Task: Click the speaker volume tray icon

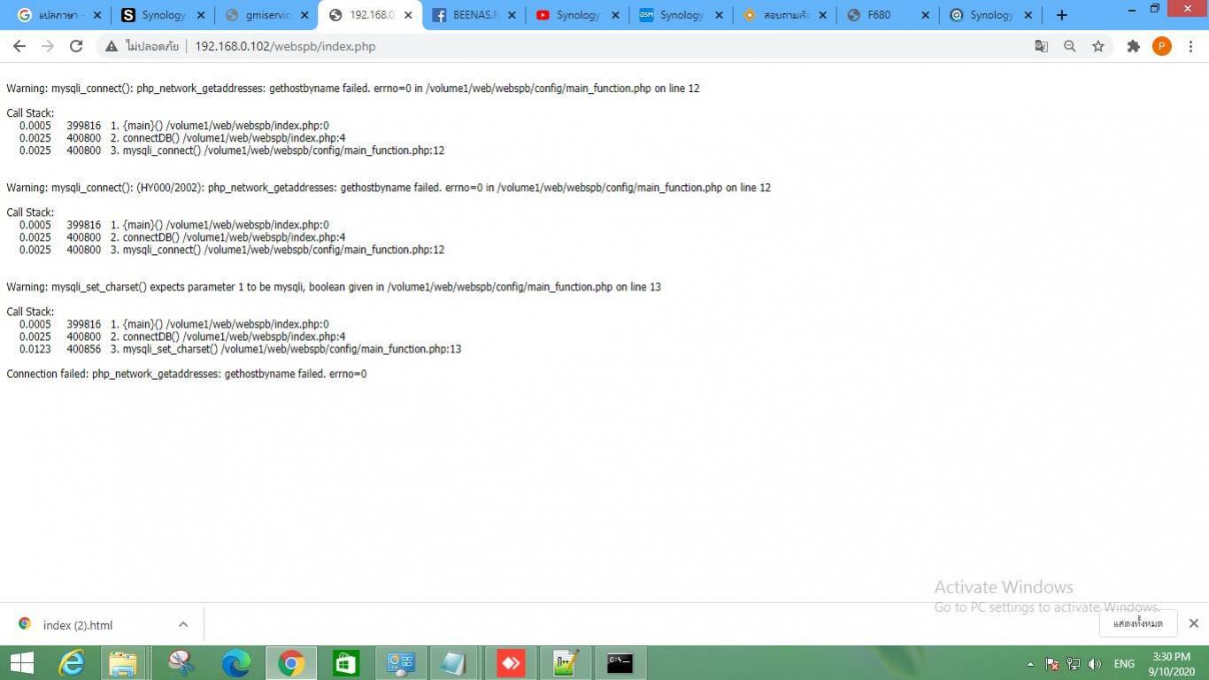Action: 1095,664
